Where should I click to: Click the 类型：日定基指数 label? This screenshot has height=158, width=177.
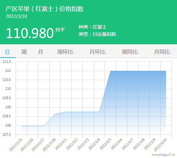pyautogui.click(x=97, y=34)
